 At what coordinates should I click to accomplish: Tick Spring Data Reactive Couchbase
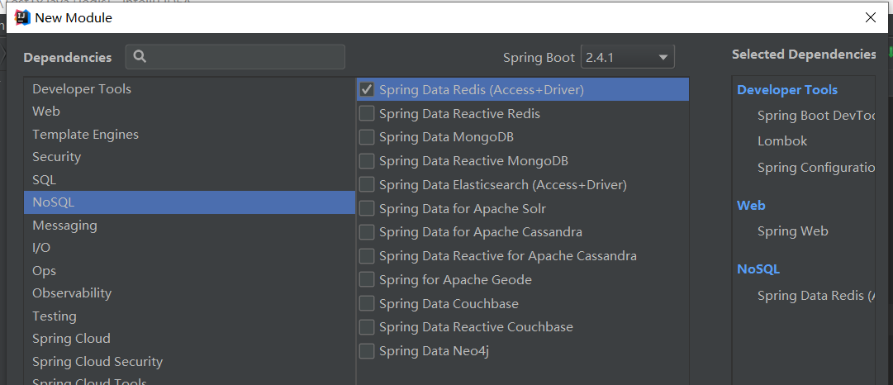tap(367, 327)
